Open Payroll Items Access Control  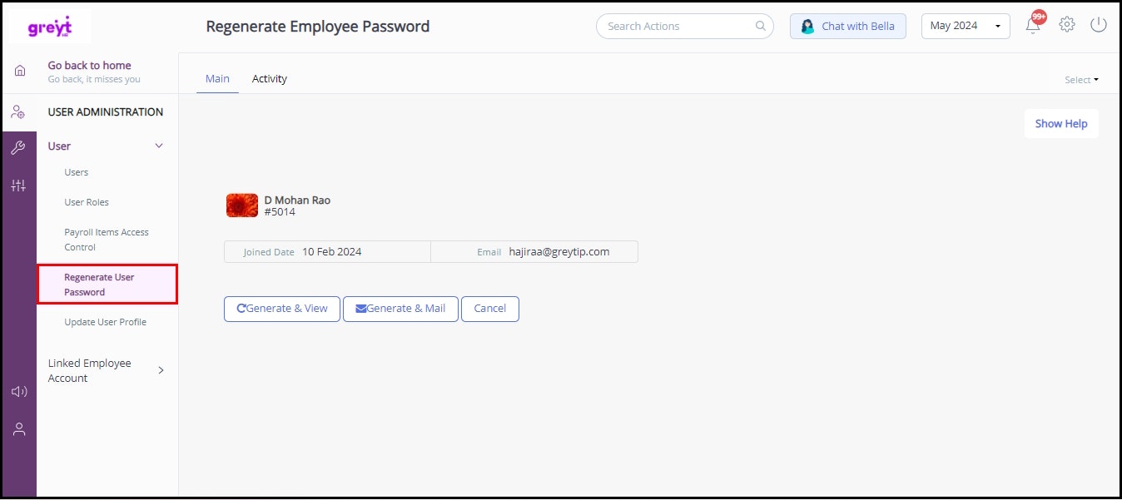pyautogui.click(x=107, y=240)
